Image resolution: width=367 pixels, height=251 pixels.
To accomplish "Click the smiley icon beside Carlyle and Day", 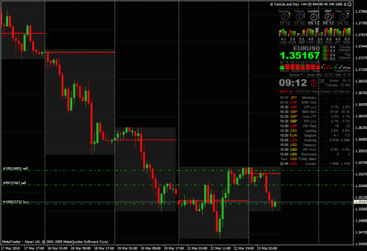I will (350, 4).
